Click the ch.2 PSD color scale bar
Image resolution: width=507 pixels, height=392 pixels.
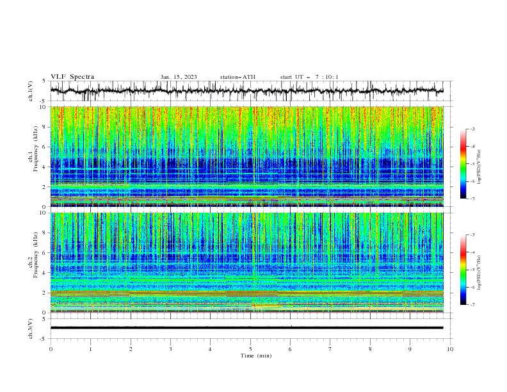point(463,270)
